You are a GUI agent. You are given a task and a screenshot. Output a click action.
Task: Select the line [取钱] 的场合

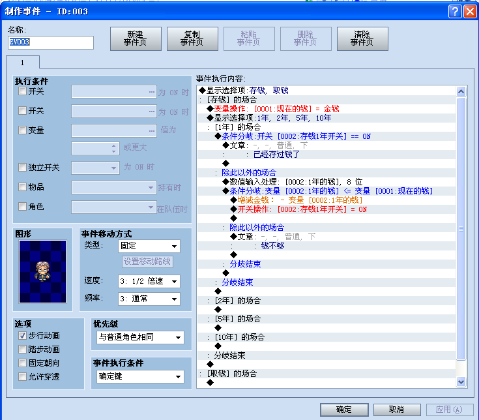(x=327, y=374)
